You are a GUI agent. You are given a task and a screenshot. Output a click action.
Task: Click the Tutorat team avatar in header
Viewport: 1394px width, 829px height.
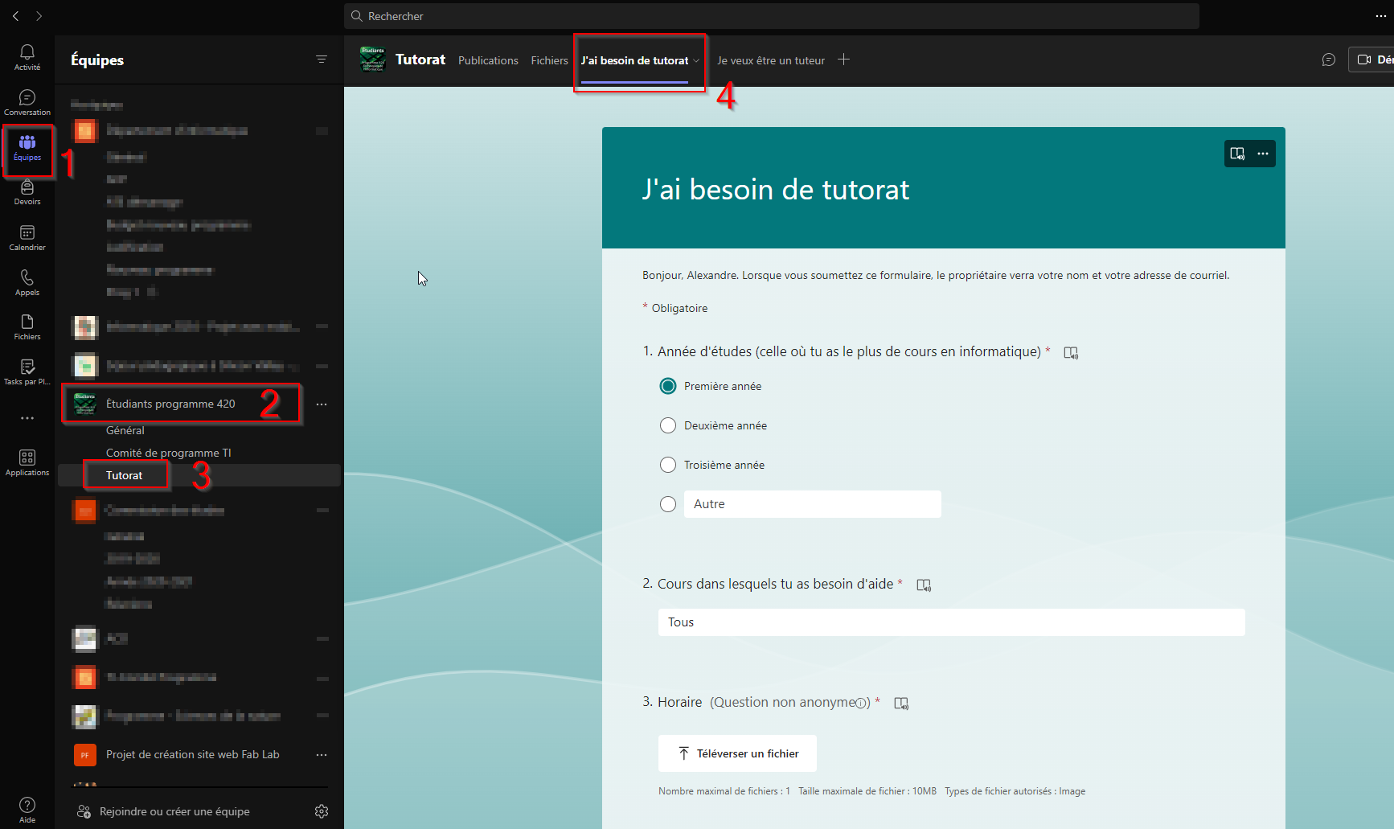[x=373, y=60]
